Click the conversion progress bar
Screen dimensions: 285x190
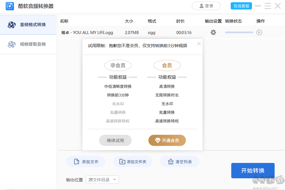239,32
